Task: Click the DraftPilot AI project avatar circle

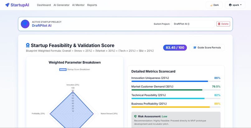Action: click(25, 24)
